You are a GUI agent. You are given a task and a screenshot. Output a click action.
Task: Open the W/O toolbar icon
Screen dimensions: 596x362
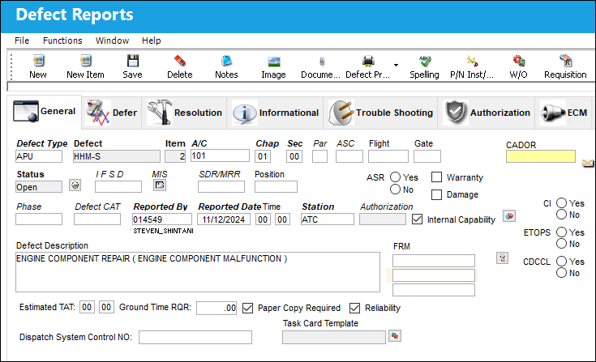click(519, 61)
